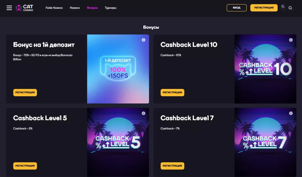Show info for first deposit bonus

coord(144,40)
